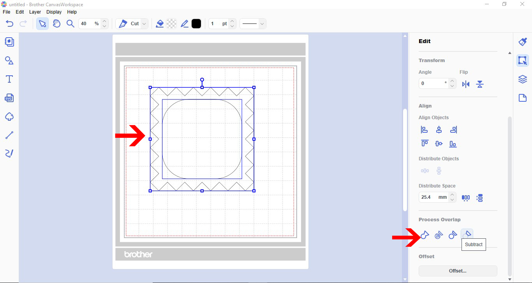
Task: Click the line color pencil icon
Action: (x=185, y=24)
